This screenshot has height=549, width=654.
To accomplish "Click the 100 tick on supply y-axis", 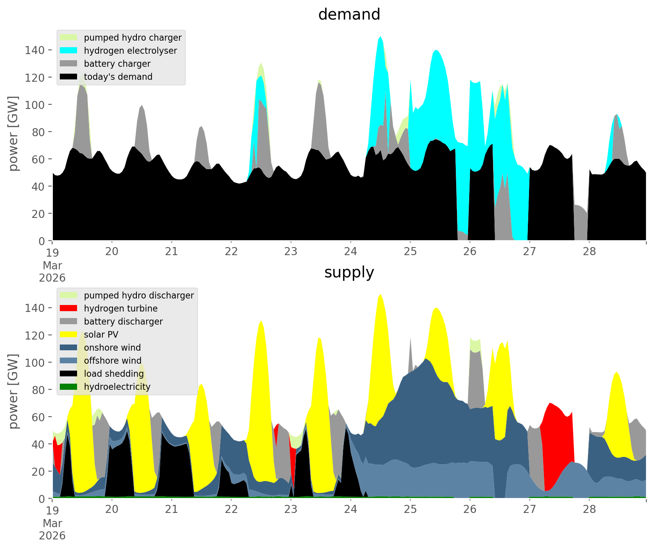I will click(35, 363).
